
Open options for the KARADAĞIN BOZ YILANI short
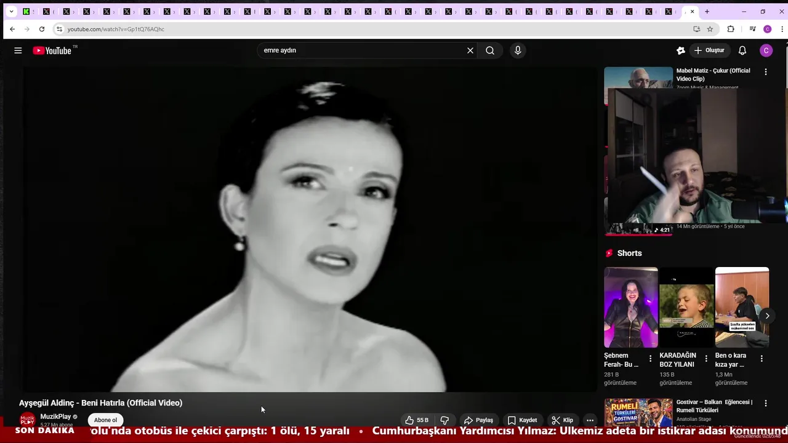tap(706, 358)
